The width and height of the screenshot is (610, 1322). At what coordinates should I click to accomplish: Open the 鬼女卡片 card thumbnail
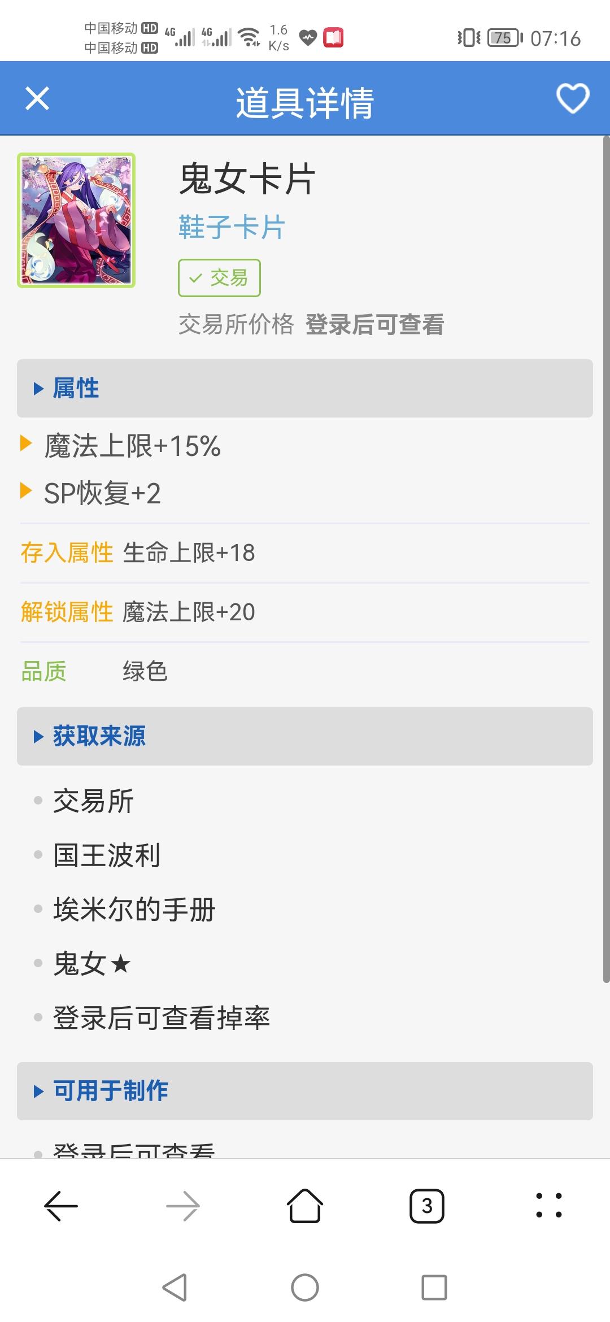pyautogui.click(x=76, y=220)
